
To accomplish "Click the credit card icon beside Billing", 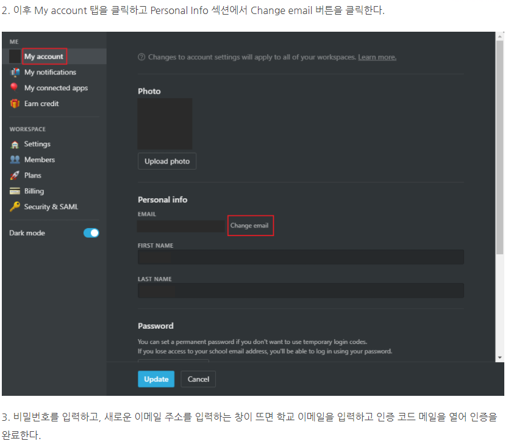I will tap(15, 191).
